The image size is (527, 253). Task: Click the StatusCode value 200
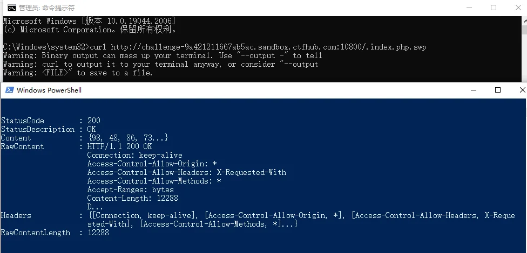pos(93,121)
